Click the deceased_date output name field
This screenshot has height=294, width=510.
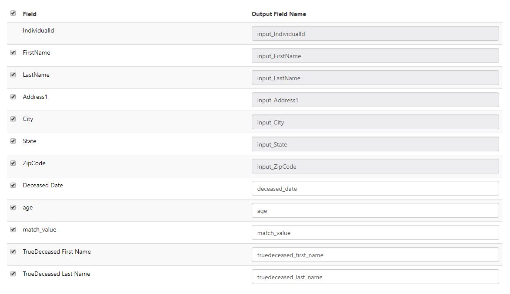point(375,189)
